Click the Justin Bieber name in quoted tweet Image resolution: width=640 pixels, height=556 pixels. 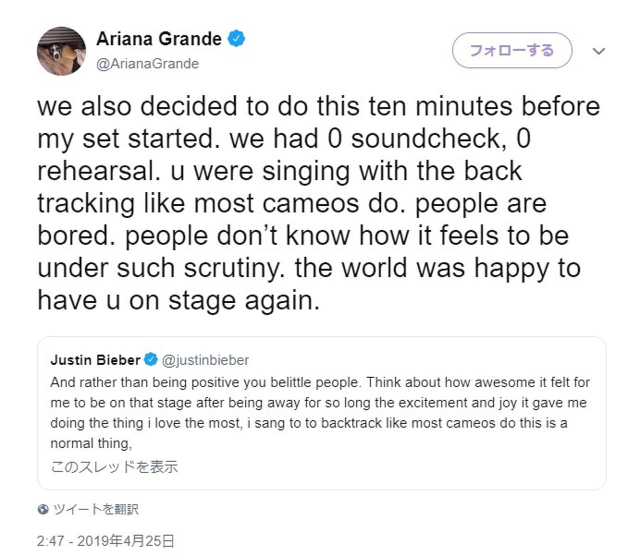tap(95, 360)
